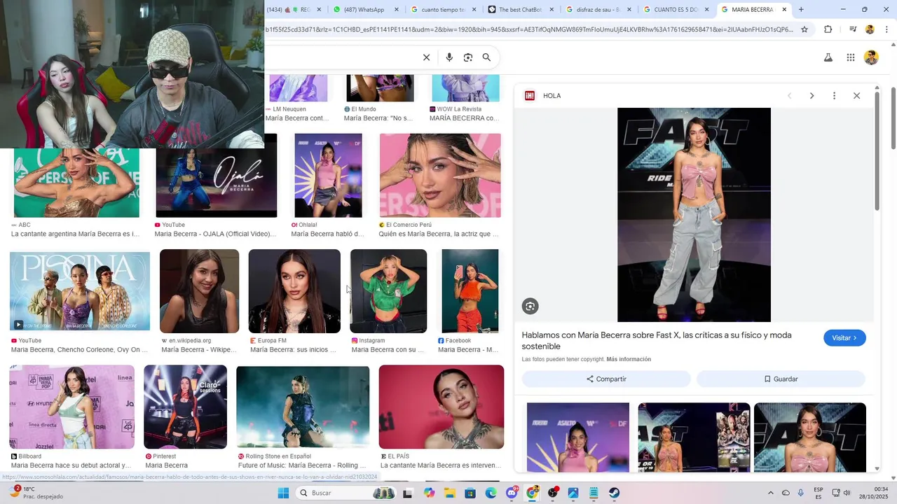897x504 pixels.
Task: Show the next image in the preview panel
Action: tap(812, 96)
